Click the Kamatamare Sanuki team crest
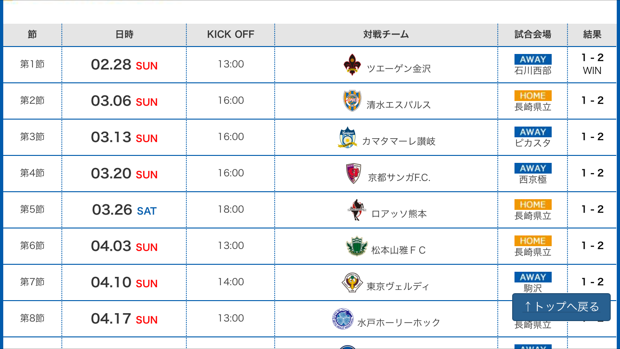 click(x=348, y=137)
